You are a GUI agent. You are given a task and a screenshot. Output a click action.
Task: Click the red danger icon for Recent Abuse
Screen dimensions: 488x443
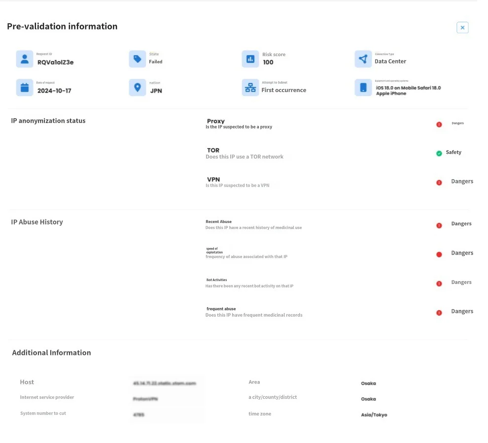(439, 226)
